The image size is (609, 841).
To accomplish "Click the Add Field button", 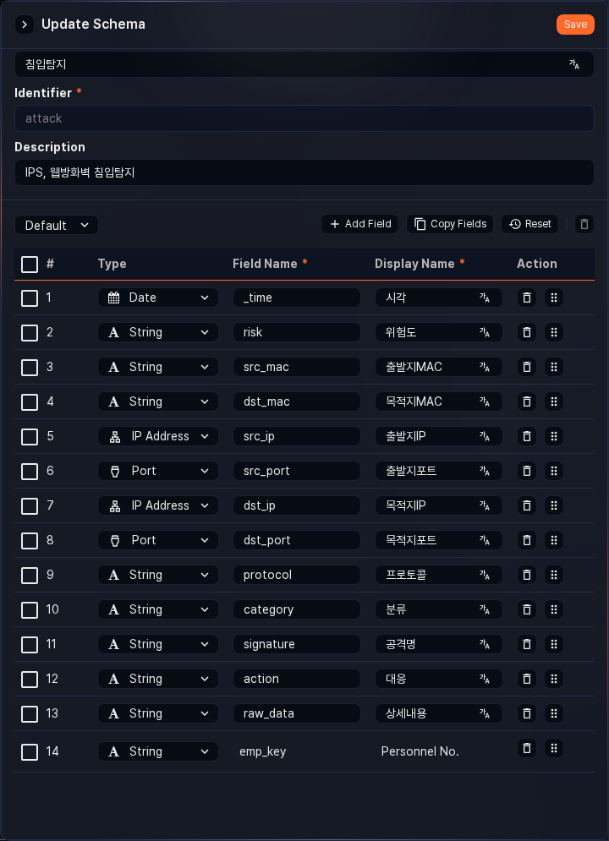I will (359, 224).
